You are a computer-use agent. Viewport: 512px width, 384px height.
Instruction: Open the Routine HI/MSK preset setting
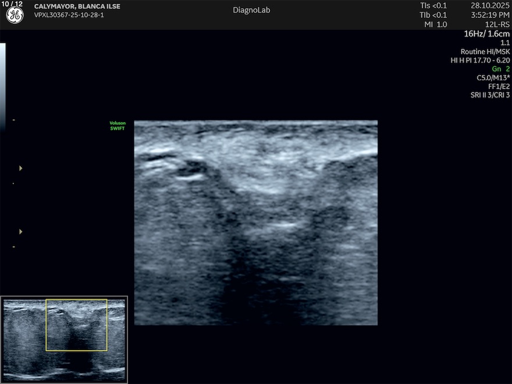coord(485,51)
